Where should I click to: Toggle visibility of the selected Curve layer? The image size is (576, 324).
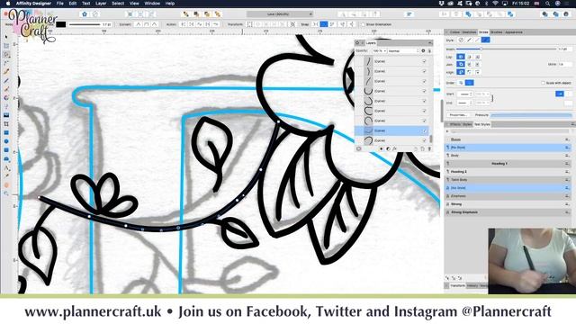pos(424,130)
